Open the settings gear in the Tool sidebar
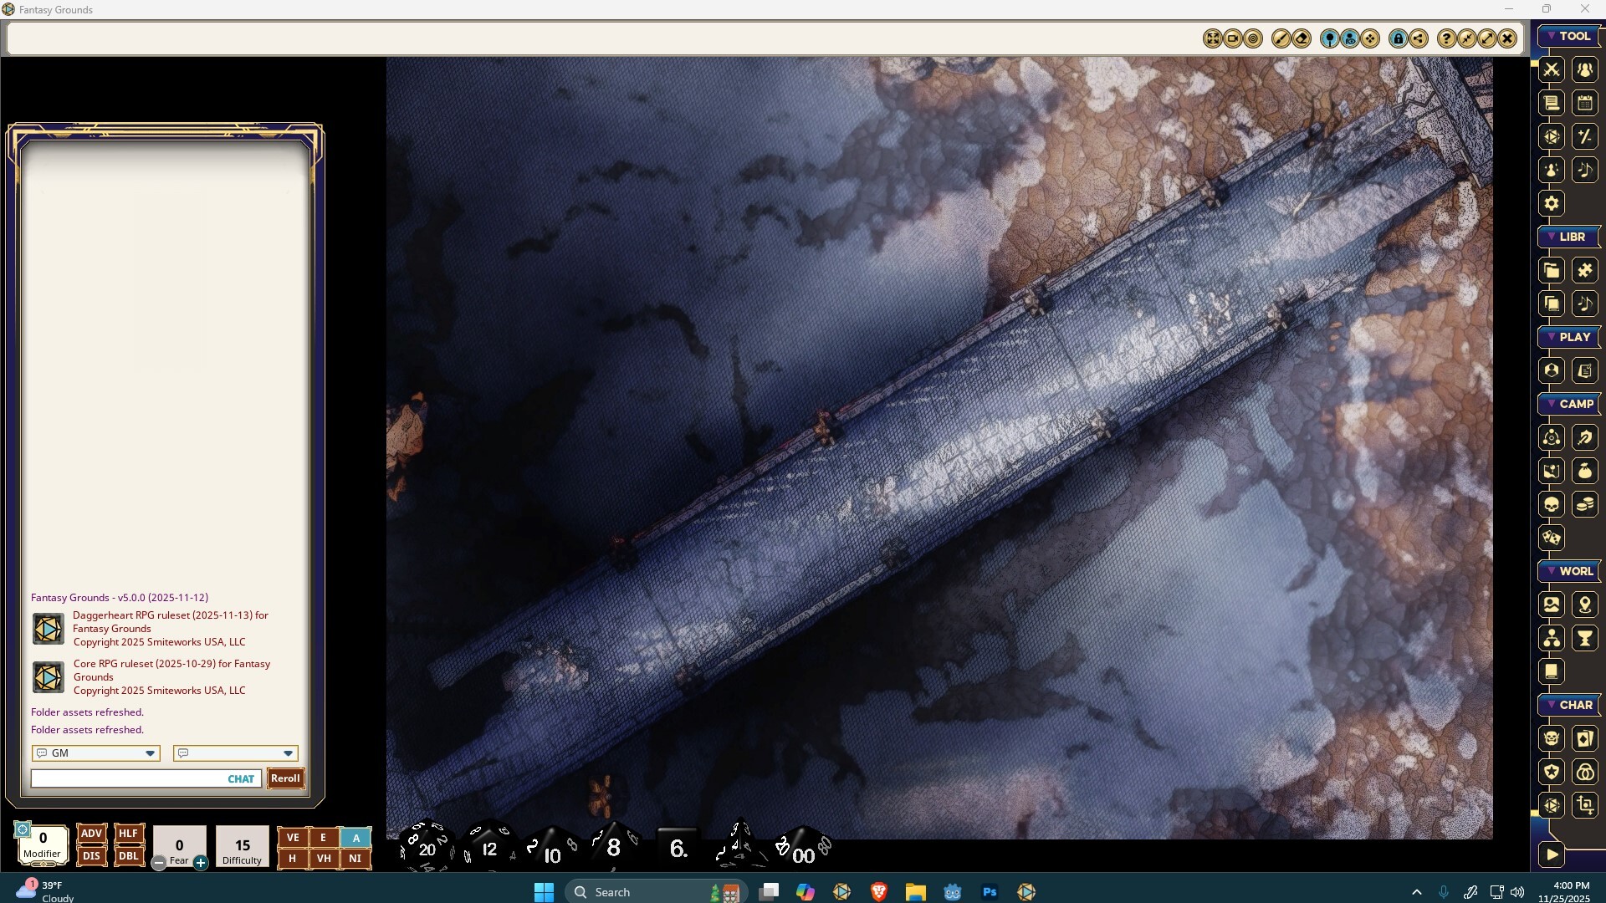1606x903 pixels. pyautogui.click(x=1552, y=203)
